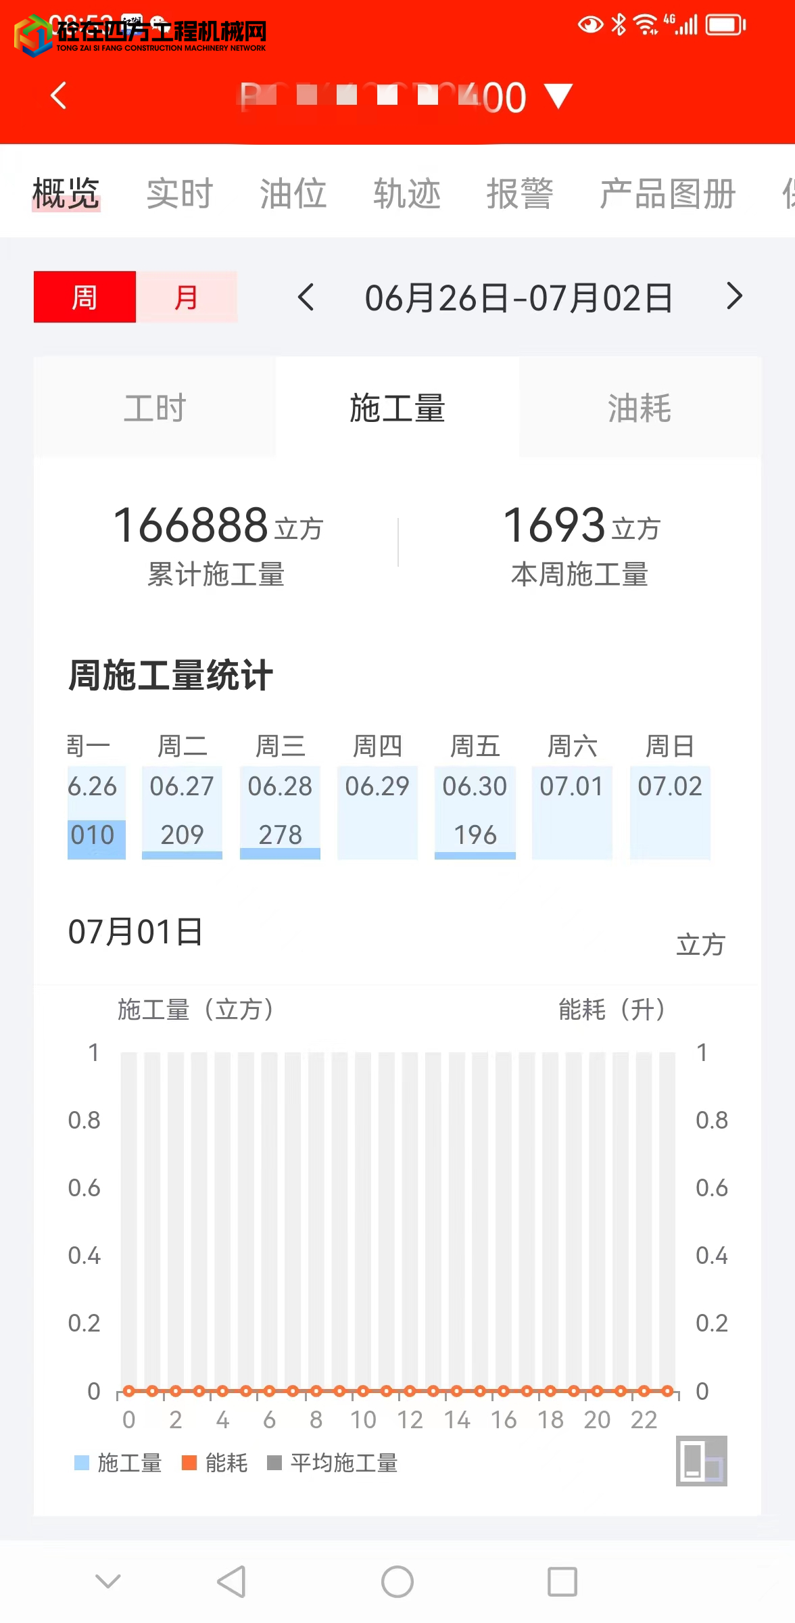Switch to the 工时 statistics tab

pos(155,408)
